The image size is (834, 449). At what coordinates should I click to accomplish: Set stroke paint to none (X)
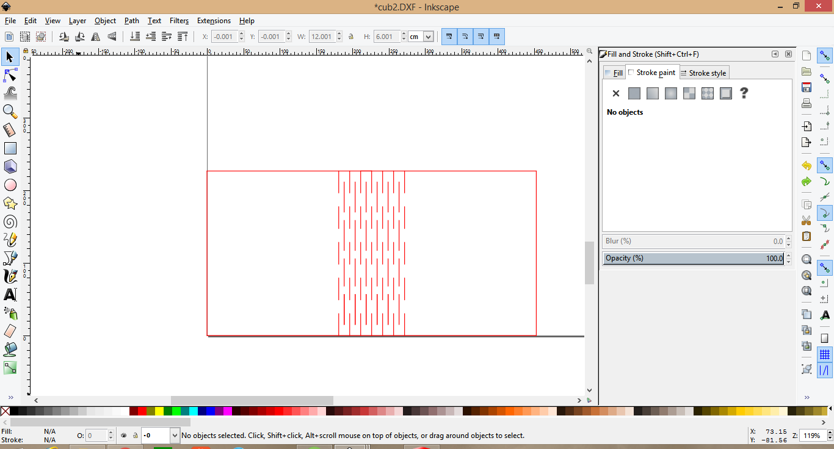tap(615, 93)
